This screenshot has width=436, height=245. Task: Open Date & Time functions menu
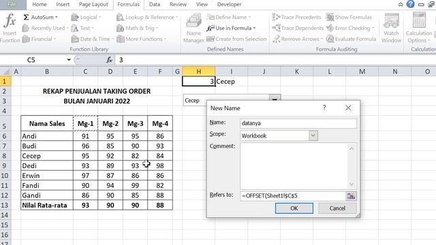coord(93,39)
